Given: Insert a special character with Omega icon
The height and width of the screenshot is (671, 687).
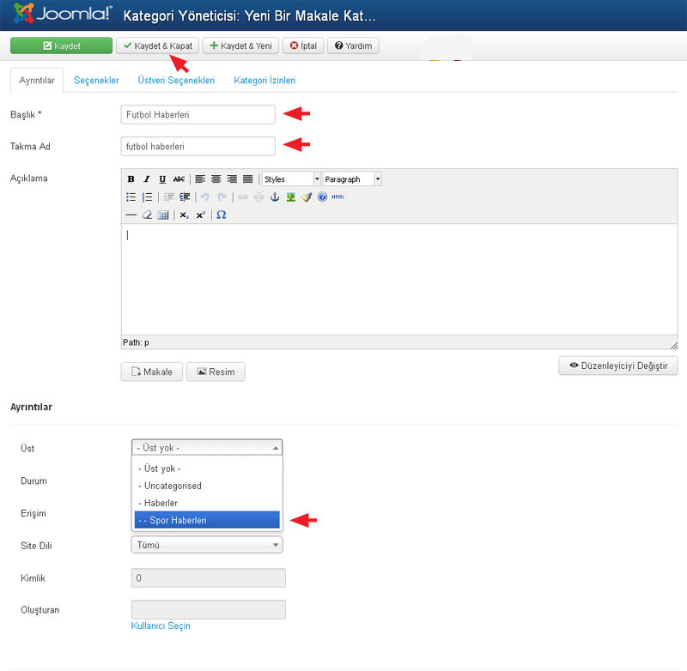Looking at the screenshot, I should (222, 215).
